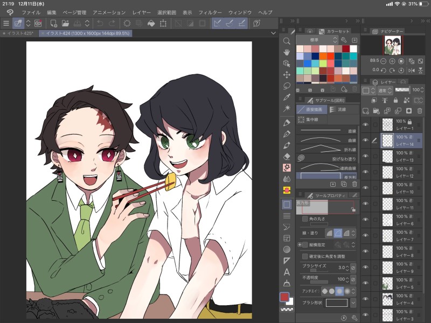Open the ブラシ形状 dropdown arrow

click(x=353, y=303)
